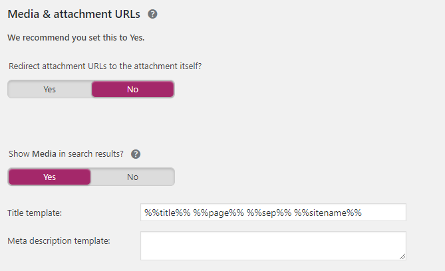Click the Title template label
445x271 pixels.
click(x=35, y=213)
